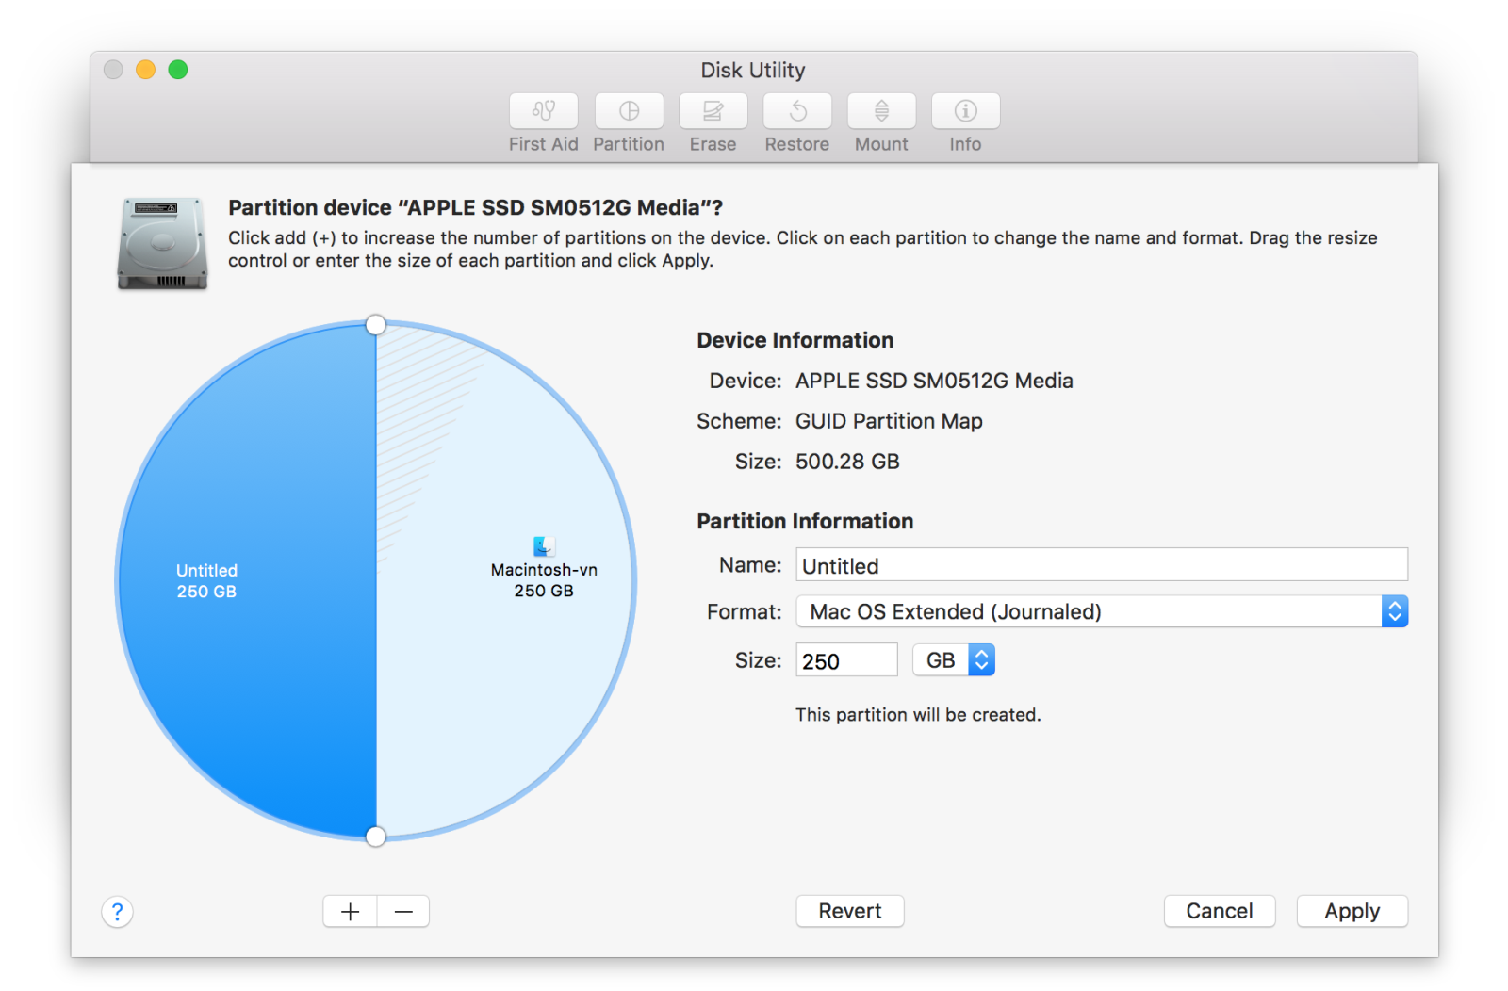Image resolution: width=1508 pixels, height=991 pixels.
Task: Click inside the partition Name field
Action: pyautogui.click(x=1037, y=565)
